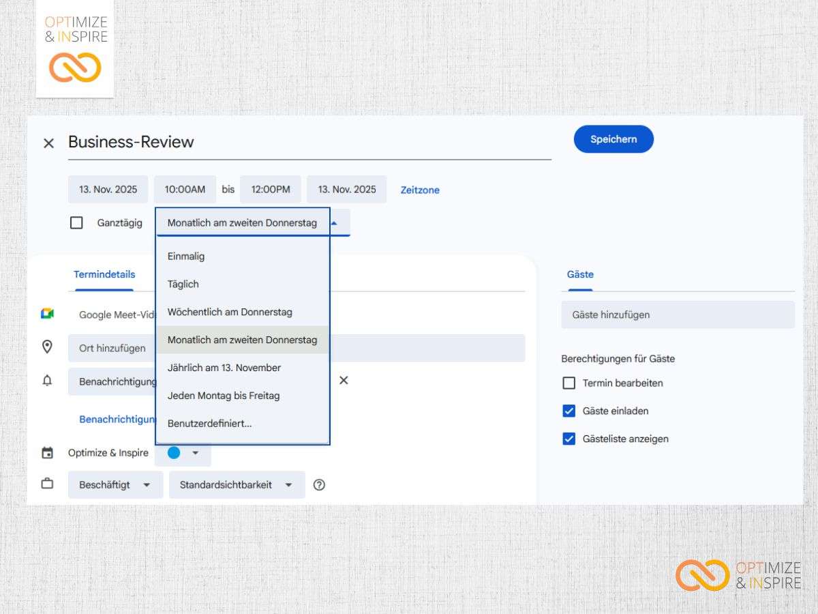Viewport: 818px width, 614px height.
Task: Click the notification bell icon
Action: coord(47,381)
